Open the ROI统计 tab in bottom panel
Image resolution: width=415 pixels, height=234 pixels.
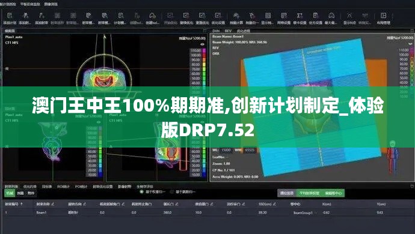[x=63, y=187]
